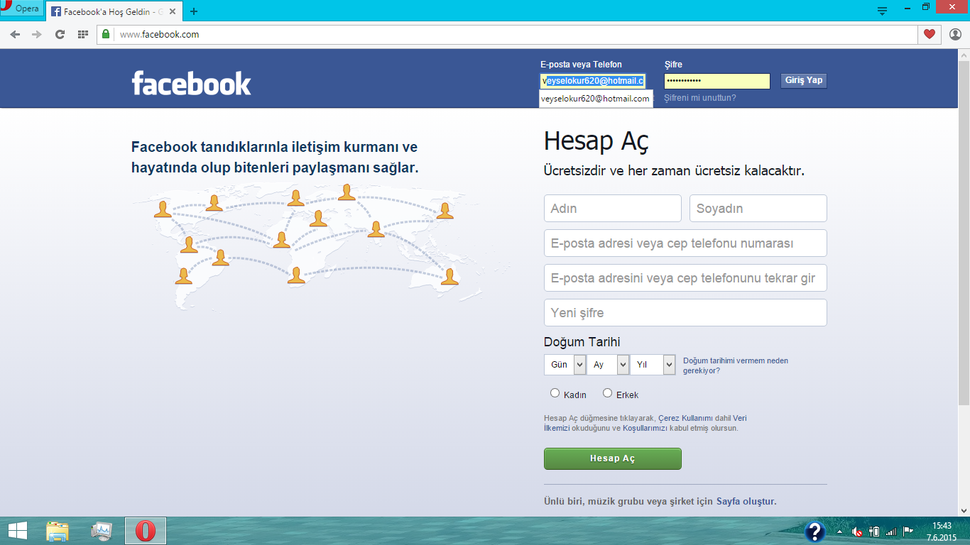970x545 pixels.
Task: Open the Sayfa oluştur link
Action: [x=746, y=502]
